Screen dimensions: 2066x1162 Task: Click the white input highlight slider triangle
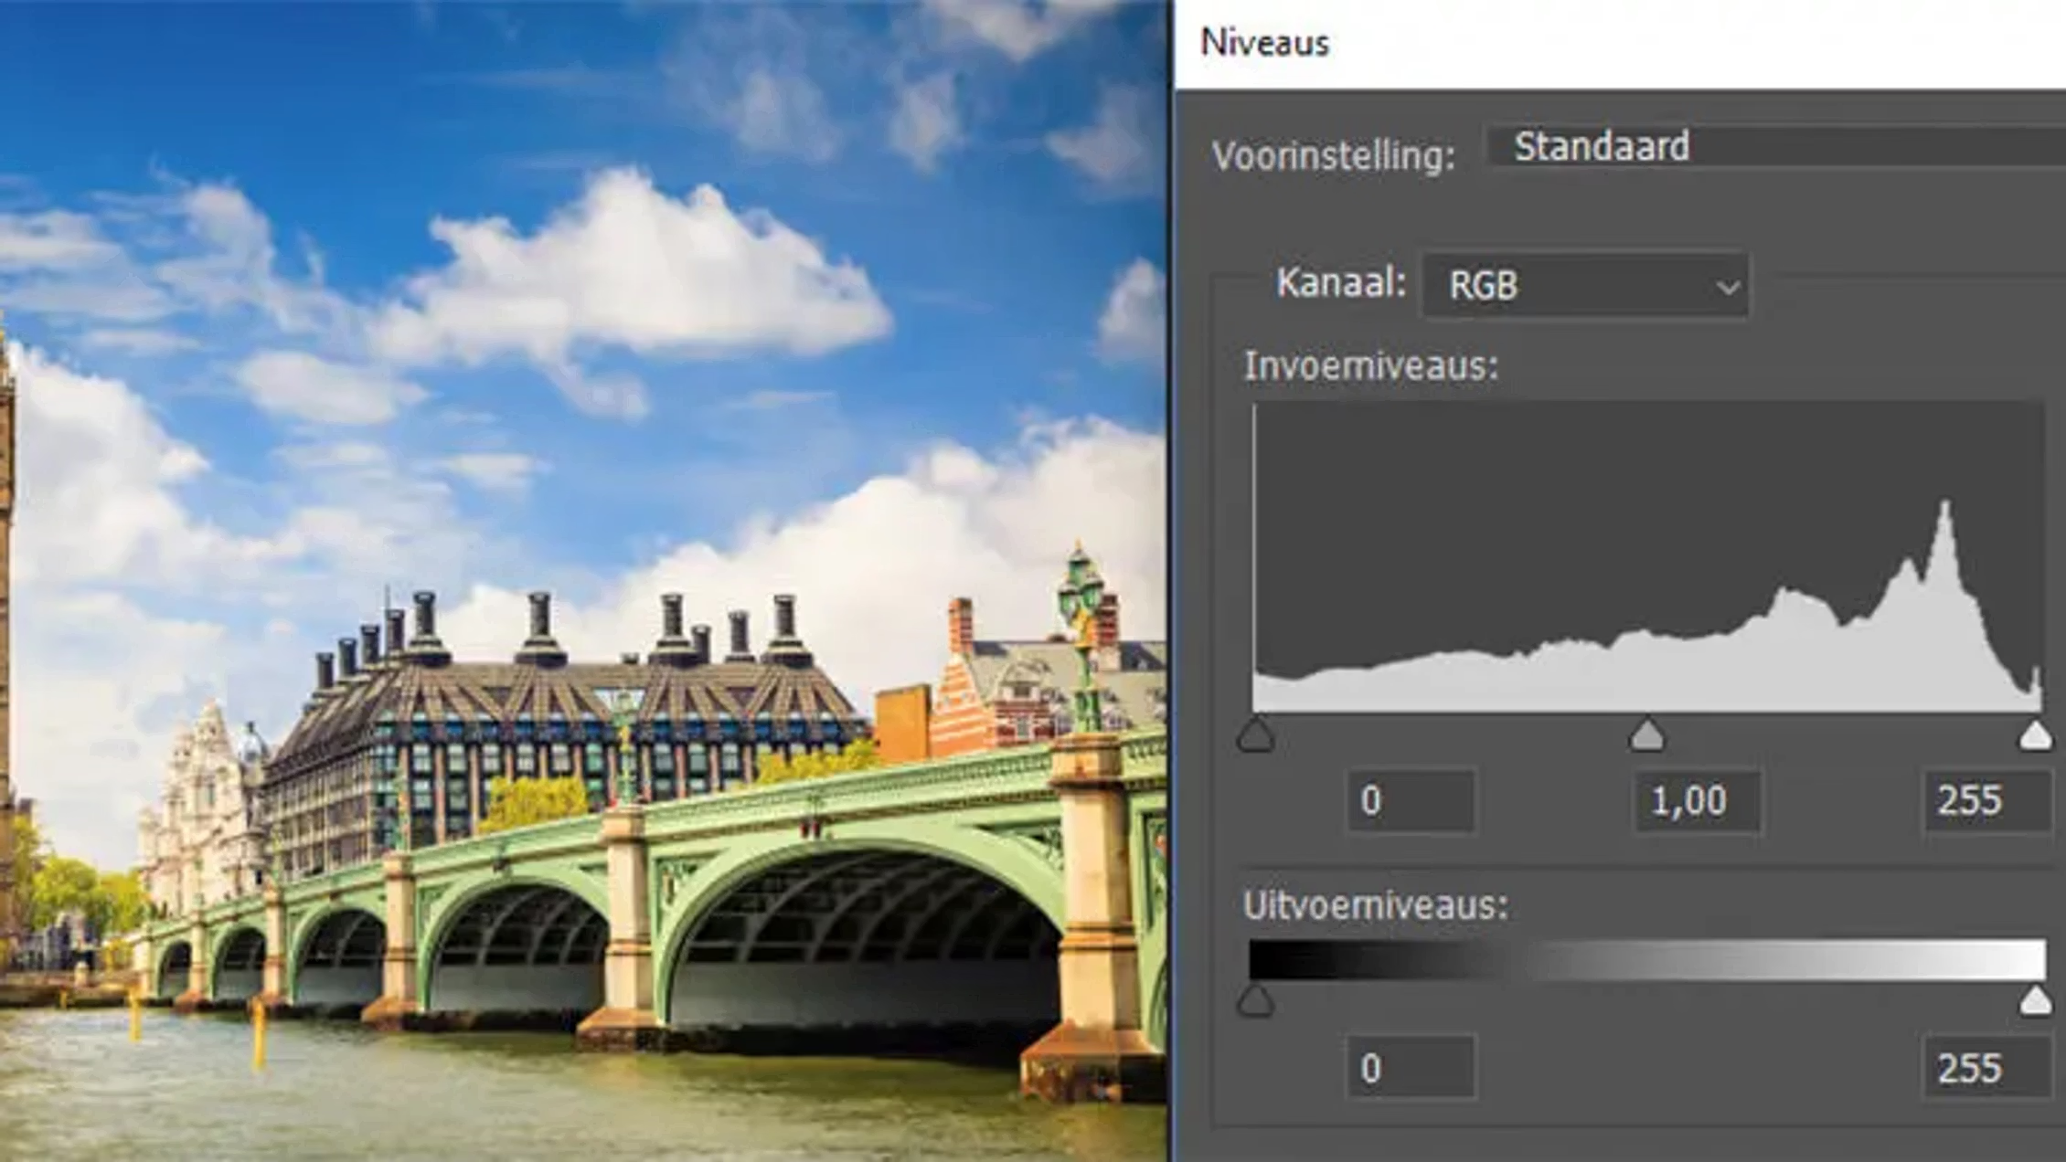tap(2035, 736)
